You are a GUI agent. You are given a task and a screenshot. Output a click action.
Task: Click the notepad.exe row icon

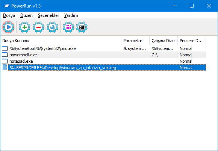(x=5, y=61)
